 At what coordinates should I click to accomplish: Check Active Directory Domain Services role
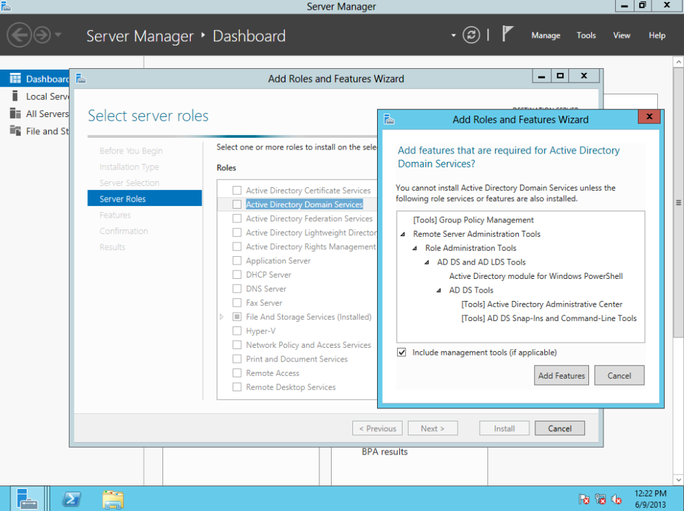click(x=237, y=205)
